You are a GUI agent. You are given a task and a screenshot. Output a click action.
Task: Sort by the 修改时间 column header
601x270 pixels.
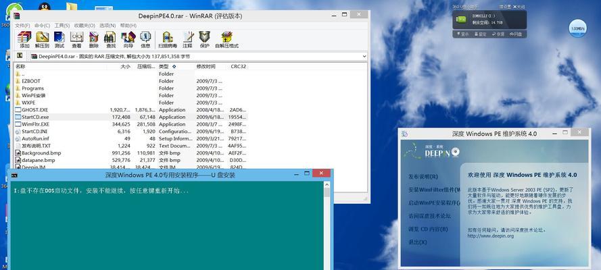pyautogui.click(x=206, y=66)
